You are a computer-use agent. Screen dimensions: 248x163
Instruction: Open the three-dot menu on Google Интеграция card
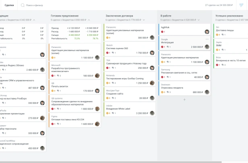207,39
